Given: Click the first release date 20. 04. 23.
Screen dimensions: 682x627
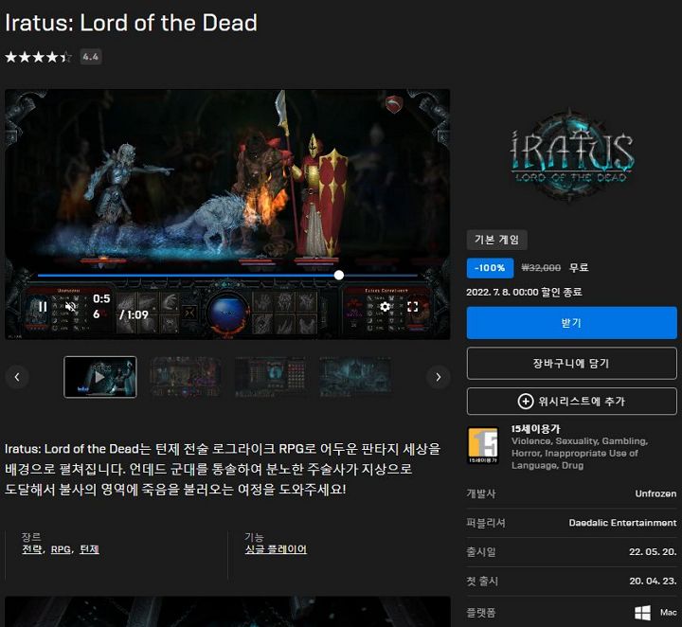Looking at the screenshot, I should tap(653, 581).
